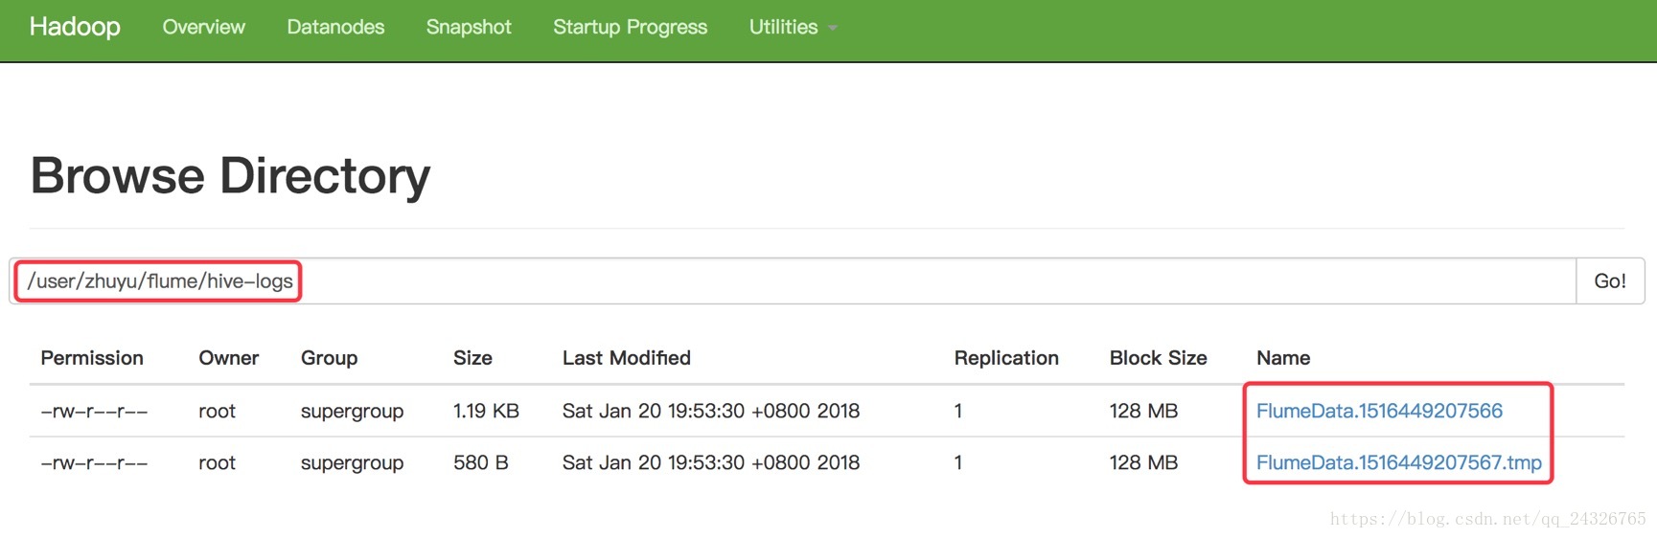This screenshot has width=1657, height=538.
Task: Click the Size column header
Action: point(472,358)
